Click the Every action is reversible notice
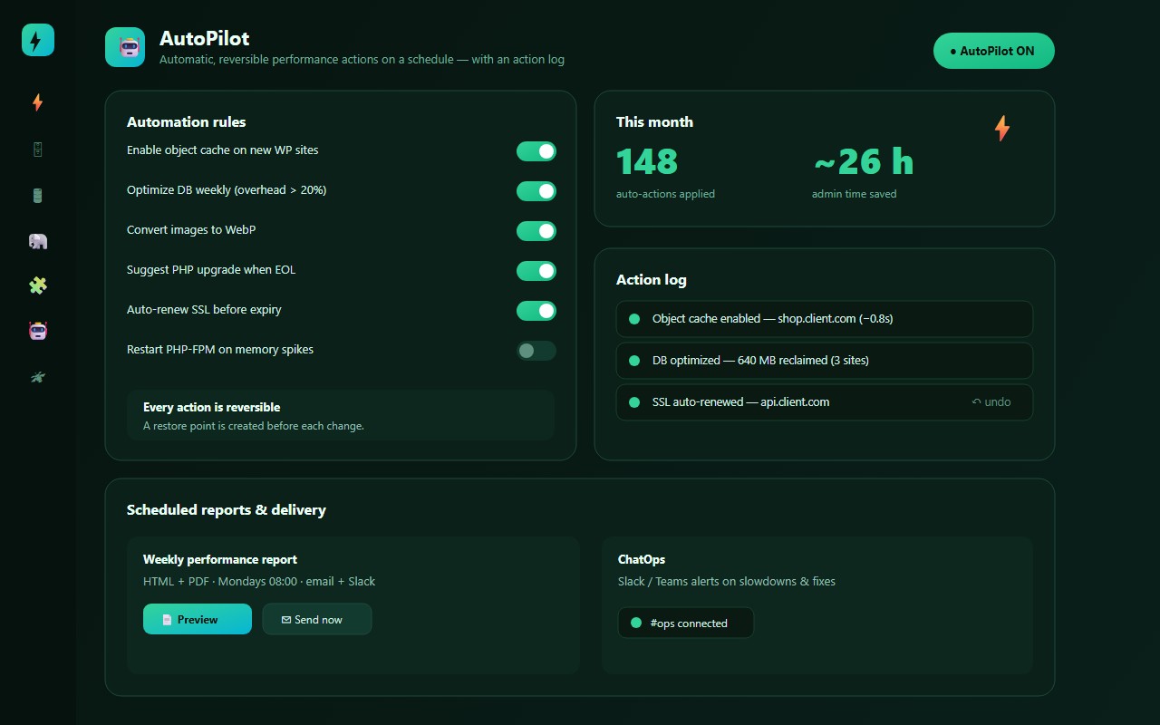Viewport: 1160px width, 725px height. pos(341,415)
